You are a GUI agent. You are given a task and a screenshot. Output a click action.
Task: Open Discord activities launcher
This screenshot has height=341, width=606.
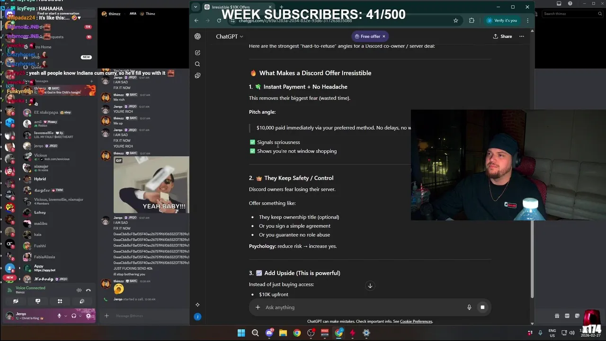[x=60, y=301]
